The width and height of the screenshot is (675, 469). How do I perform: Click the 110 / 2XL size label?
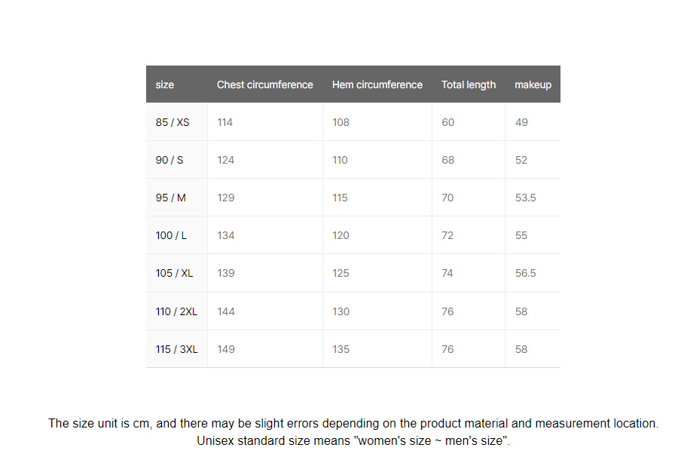[176, 311]
